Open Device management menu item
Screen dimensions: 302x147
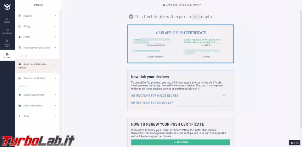click(37, 95)
